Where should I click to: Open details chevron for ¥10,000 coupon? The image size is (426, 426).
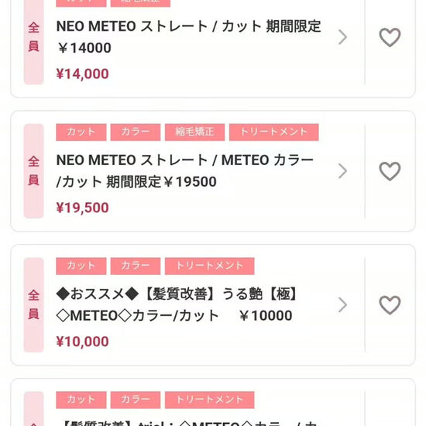342,305
